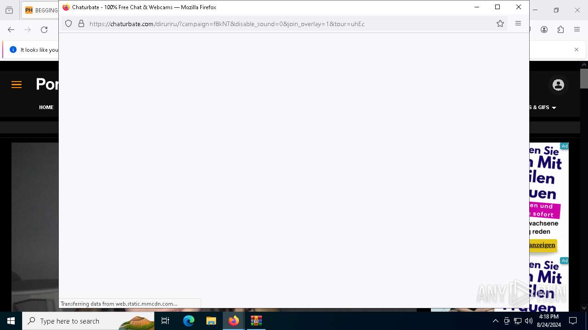Click forward arrow in background browser
Screen dimensions: 588x330
28,30
